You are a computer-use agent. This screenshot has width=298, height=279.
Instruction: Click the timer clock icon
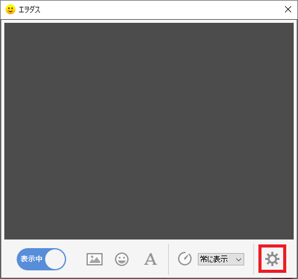point(185,259)
